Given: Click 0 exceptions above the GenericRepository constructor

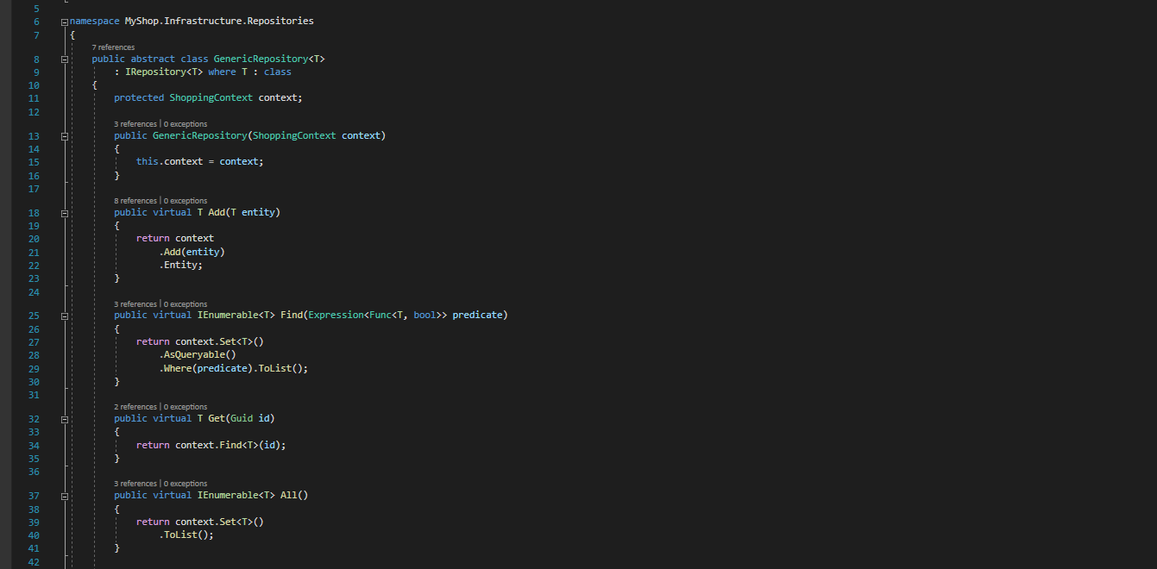Looking at the screenshot, I should coord(185,124).
